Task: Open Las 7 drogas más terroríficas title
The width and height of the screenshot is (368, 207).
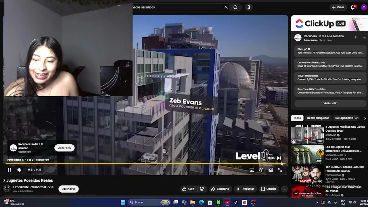Action: pos(343,189)
